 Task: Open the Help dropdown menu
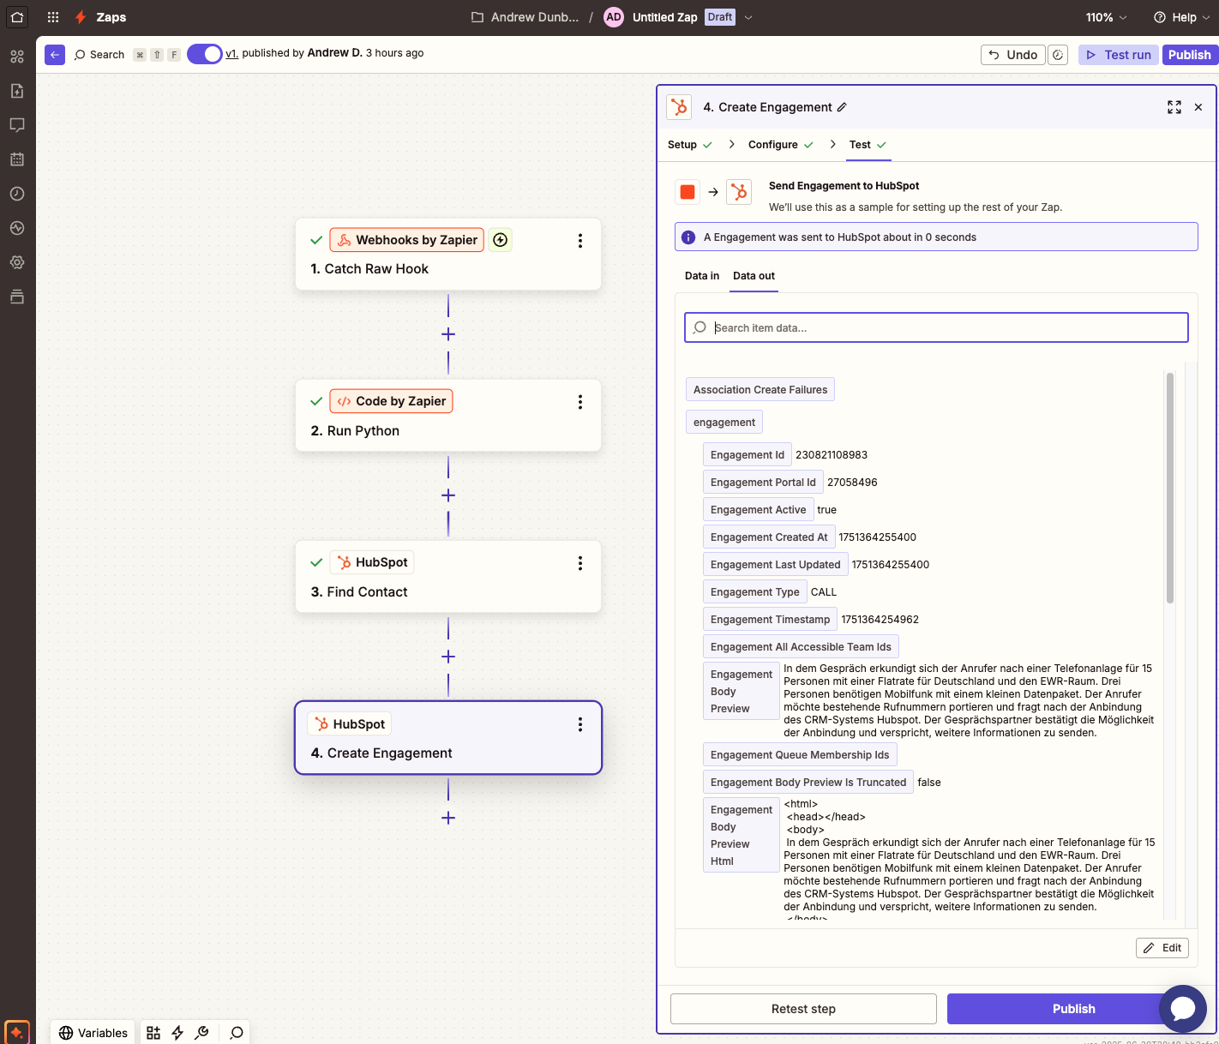click(x=1182, y=17)
